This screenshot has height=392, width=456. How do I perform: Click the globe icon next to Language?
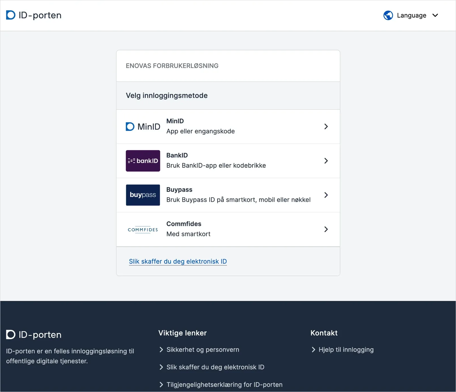(388, 15)
